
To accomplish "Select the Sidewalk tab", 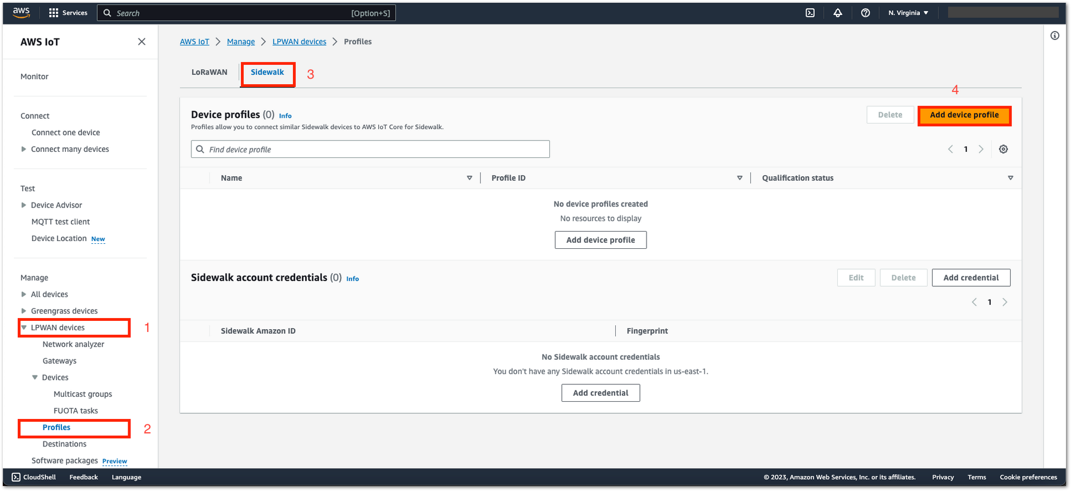I will [267, 72].
